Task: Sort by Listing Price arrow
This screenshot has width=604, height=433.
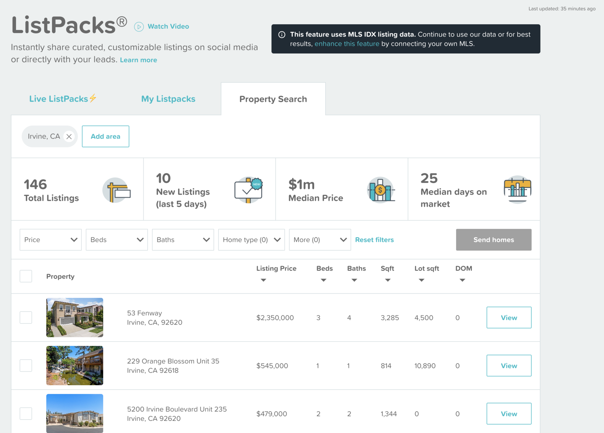Action: (263, 280)
